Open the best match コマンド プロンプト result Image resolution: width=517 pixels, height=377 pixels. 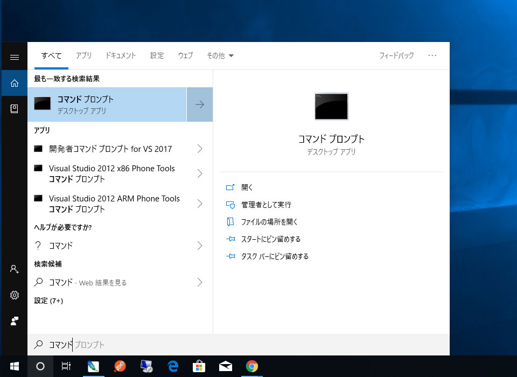point(107,104)
